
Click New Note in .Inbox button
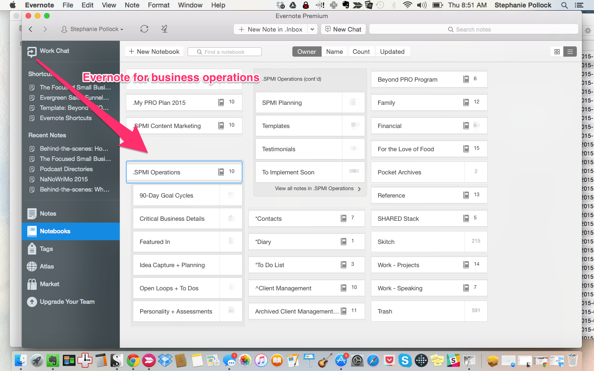point(271,29)
